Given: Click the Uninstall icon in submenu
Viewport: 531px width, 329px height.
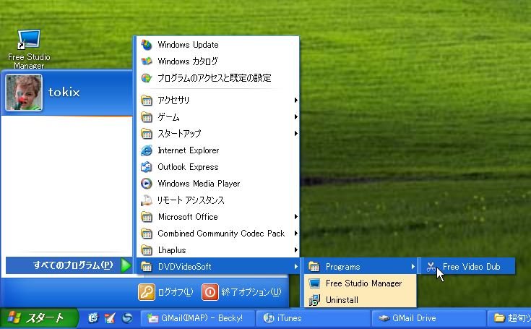Looking at the screenshot, I should [314, 300].
